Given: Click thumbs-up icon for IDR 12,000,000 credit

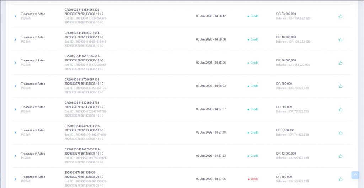Looking at the screenshot, I should [341, 156].
